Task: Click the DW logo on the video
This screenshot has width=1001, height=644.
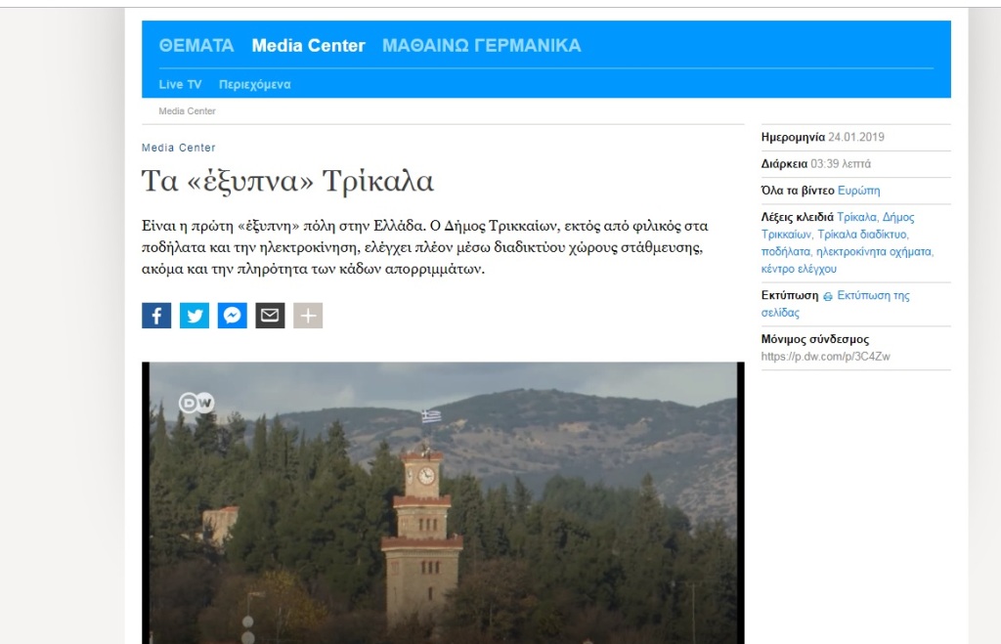Action: click(196, 403)
